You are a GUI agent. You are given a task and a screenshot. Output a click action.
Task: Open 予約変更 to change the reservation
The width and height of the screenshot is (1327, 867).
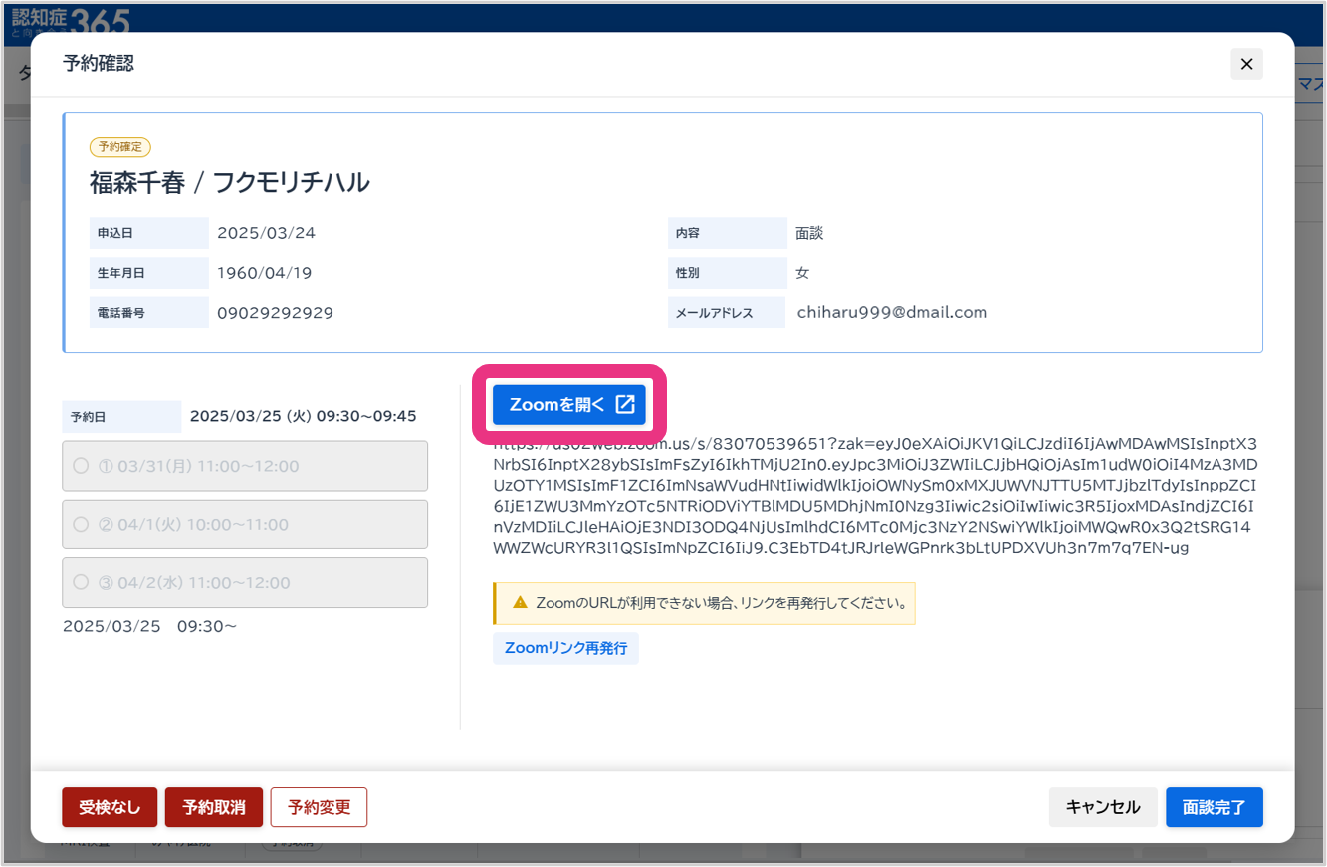[x=319, y=807]
